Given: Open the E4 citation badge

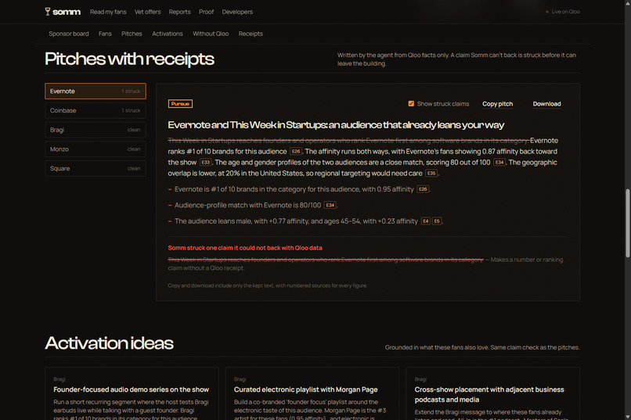Looking at the screenshot, I should 425,221.
